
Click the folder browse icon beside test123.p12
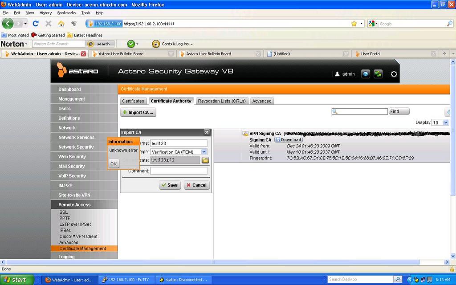click(205, 160)
